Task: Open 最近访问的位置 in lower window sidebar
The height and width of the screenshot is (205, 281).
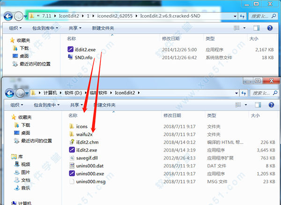Action: click(37, 141)
